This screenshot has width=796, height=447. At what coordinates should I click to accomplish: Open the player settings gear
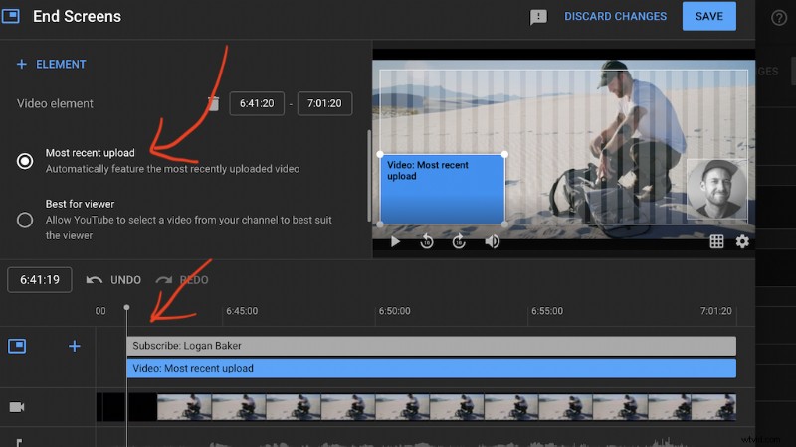point(742,241)
